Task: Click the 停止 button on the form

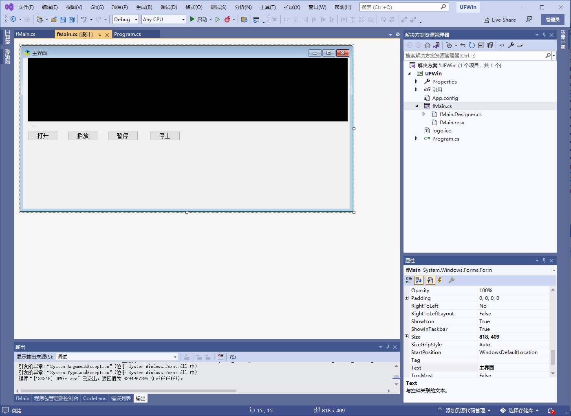Action: [x=165, y=136]
